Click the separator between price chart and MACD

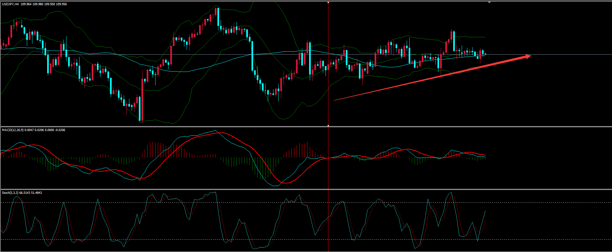click(x=306, y=126)
